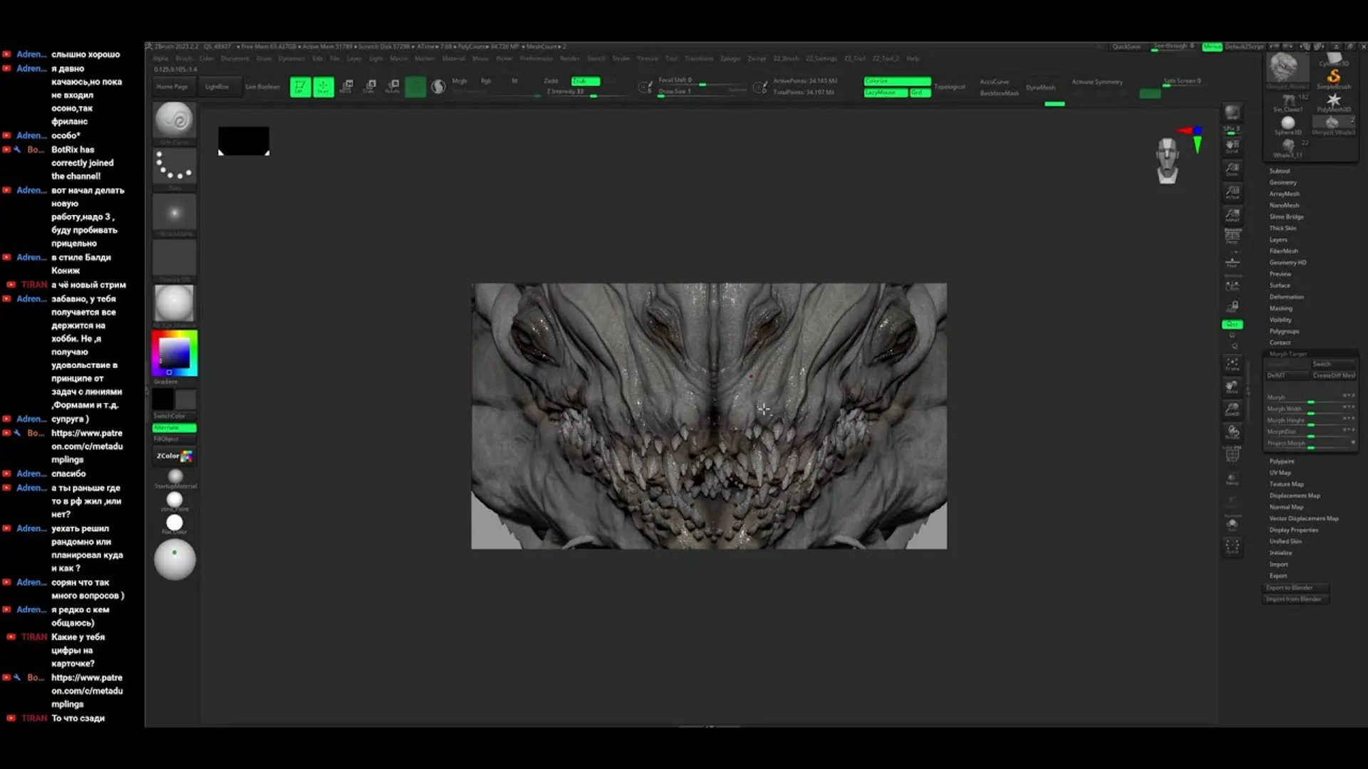This screenshot has width=1368, height=769.
Task: Open the Render menu
Action: click(x=569, y=58)
